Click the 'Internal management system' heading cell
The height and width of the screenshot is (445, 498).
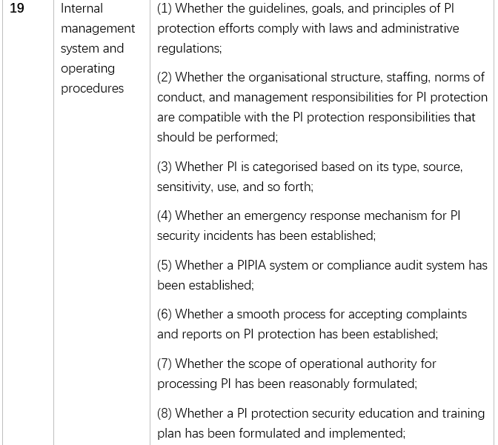[97, 28]
